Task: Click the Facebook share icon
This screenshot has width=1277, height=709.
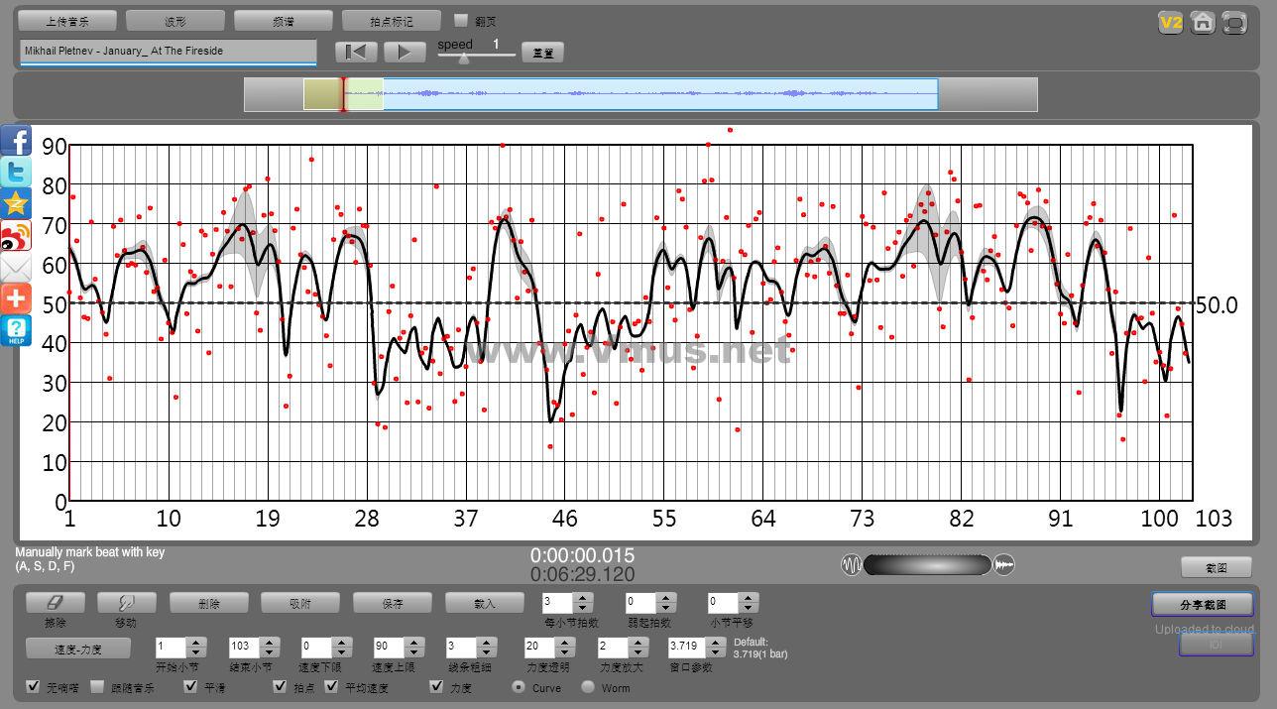Action: [16, 140]
